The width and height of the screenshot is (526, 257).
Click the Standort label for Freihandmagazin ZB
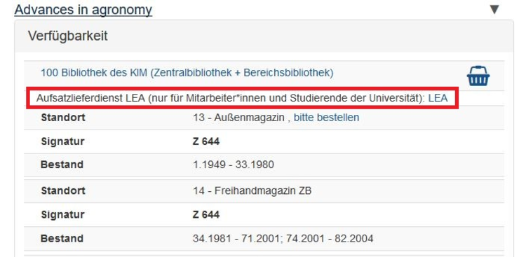click(x=63, y=190)
